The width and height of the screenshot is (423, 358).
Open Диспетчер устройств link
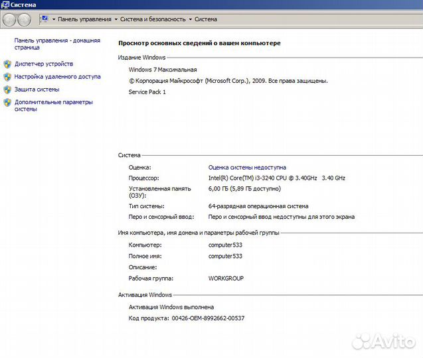point(44,64)
